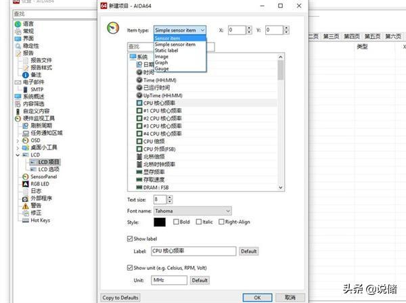This screenshot has height=303, width=406.
Task: Toggle the Show unit checkbox
Action: (x=130, y=268)
